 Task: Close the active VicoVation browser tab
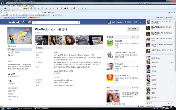coord(27,18)
